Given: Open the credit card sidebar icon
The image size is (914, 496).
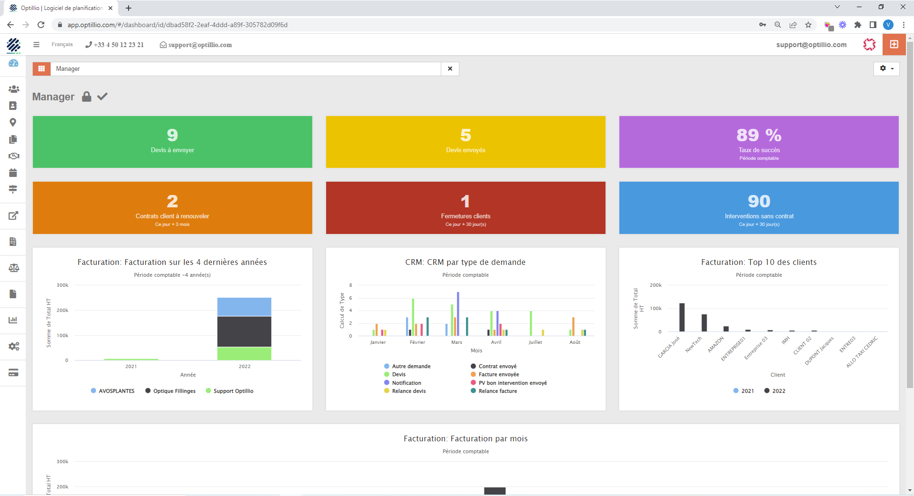Looking at the screenshot, I should click(x=13, y=373).
